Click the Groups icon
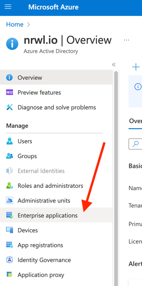The image size is (142, 286). (x=9, y=156)
